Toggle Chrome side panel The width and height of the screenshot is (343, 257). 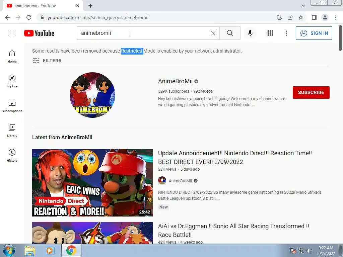tap(314, 17)
